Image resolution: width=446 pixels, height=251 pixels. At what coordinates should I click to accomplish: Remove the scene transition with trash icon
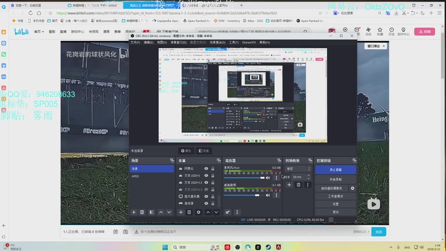[x=298, y=185]
